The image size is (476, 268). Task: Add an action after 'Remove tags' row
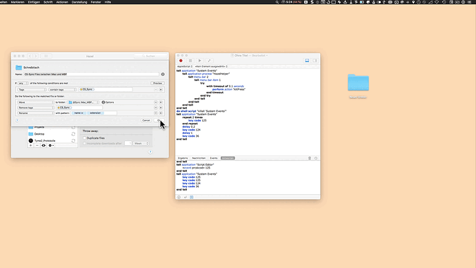pos(161,108)
